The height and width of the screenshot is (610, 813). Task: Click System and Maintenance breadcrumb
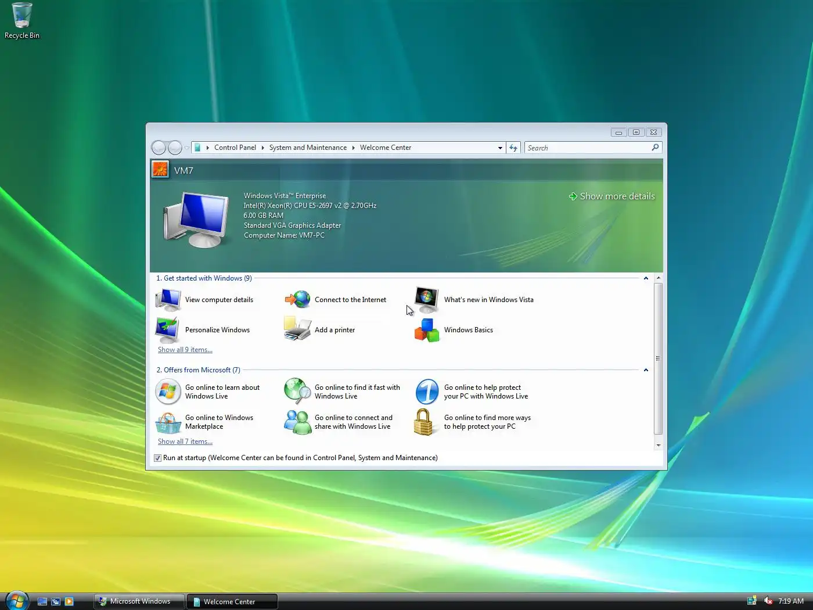coord(308,148)
